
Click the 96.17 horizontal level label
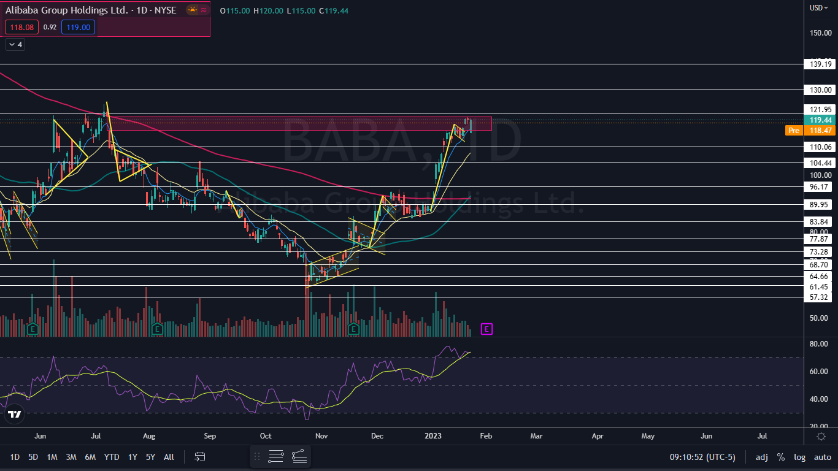pos(820,186)
